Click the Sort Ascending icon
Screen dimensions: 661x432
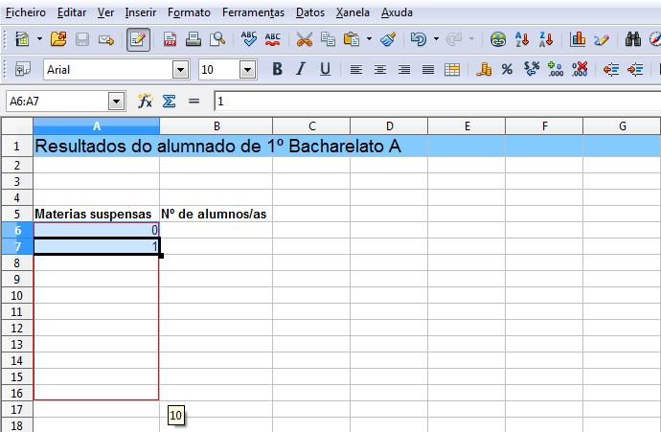pos(523,39)
